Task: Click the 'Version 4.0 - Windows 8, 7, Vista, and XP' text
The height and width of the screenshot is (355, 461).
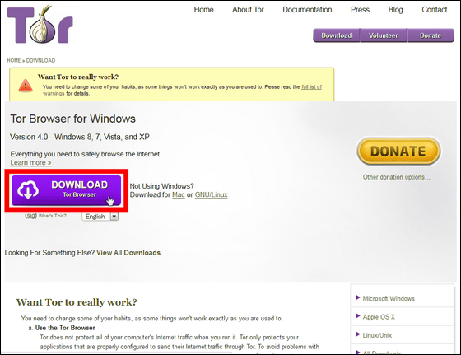Action: point(80,137)
